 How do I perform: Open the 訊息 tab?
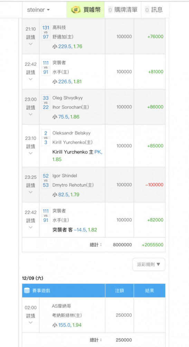tap(154, 10)
